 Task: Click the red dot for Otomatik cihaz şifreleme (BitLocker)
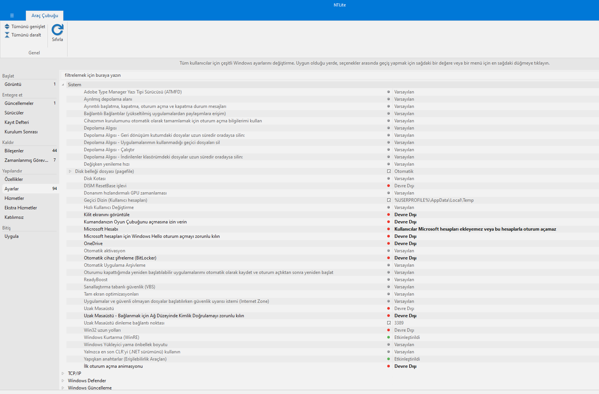[388, 258]
